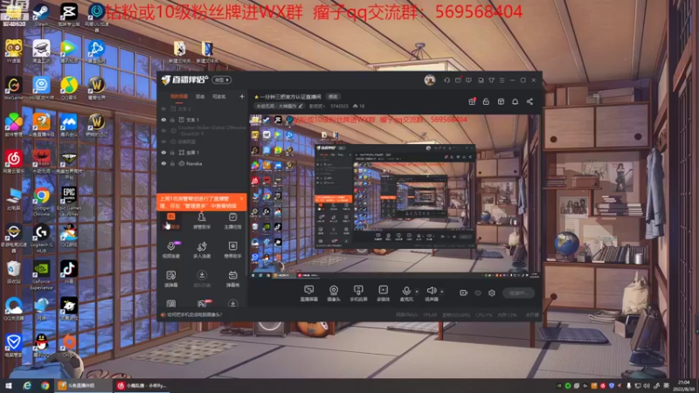The height and width of the screenshot is (393, 699).
Task: Toggle the lock on Naraka source
Action: [x=172, y=163]
